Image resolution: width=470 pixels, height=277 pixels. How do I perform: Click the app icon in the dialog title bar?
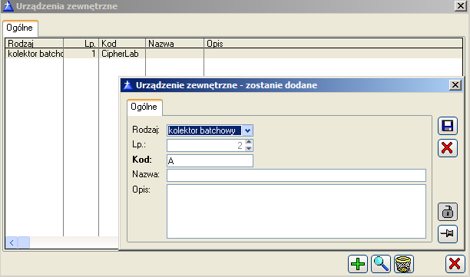128,85
